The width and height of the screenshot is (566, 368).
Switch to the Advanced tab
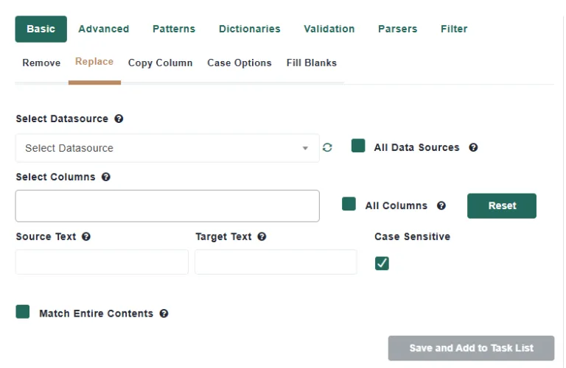[x=104, y=29]
